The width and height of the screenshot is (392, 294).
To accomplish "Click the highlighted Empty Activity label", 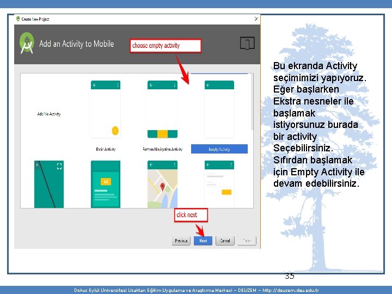I will 219,149.
